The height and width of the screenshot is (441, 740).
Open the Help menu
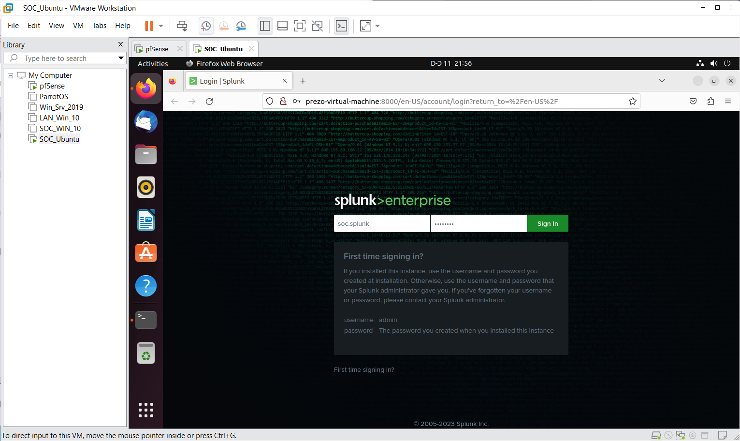click(123, 26)
